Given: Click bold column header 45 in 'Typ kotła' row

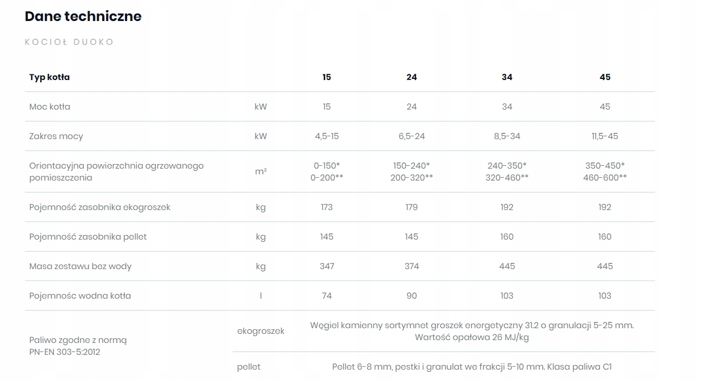Looking at the screenshot, I should point(604,77).
